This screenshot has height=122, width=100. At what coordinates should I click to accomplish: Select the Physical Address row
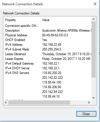47,35
